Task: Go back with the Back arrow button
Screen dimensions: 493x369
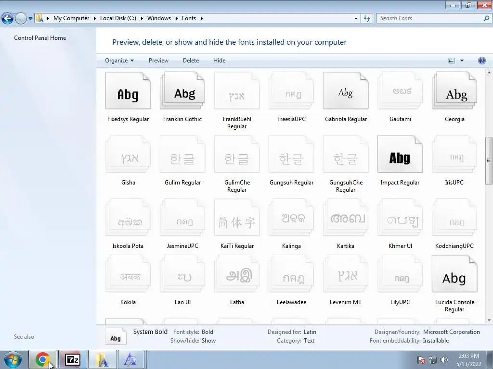Action: pyautogui.click(x=8, y=18)
